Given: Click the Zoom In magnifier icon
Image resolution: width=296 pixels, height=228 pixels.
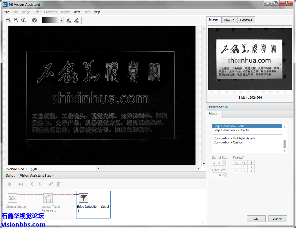Looking at the screenshot, I should 8,20.
